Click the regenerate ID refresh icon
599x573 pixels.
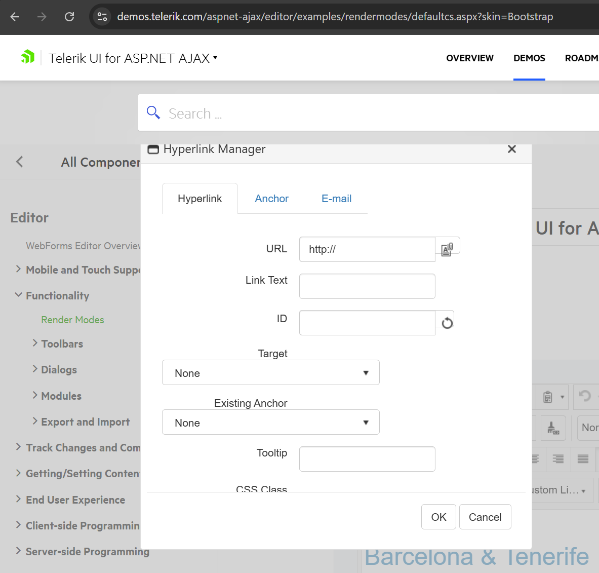(x=447, y=323)
